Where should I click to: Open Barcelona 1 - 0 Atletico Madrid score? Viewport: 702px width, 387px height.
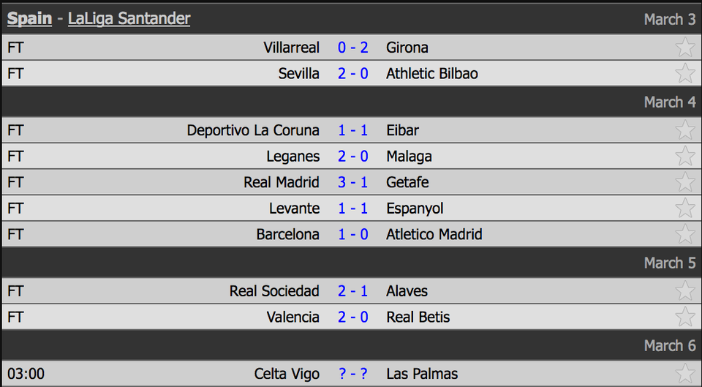(x=353, y=235)
